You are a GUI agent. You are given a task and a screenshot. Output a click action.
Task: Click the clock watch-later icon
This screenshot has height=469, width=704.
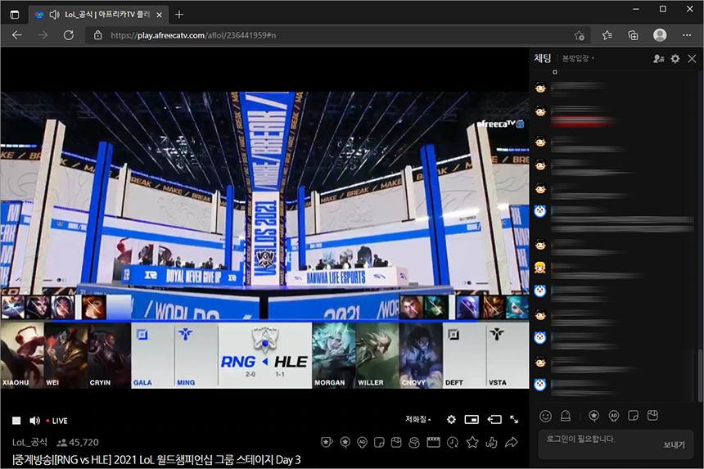453,443
